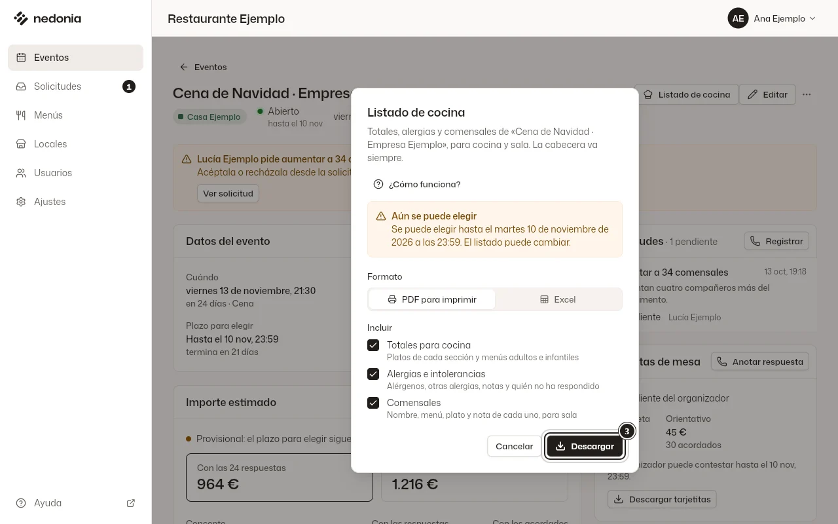Uncheck Alergias e intolerancias checkbox
The width and height of the screenshot is (838, 524).
pyautogui.click(x=373, y=374)
